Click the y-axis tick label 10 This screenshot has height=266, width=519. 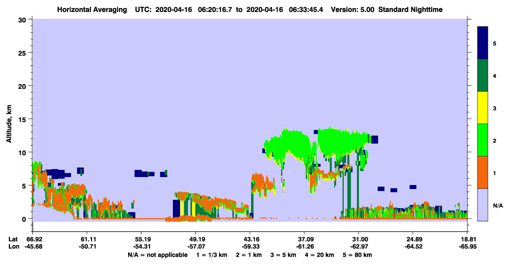pos(23,152)
